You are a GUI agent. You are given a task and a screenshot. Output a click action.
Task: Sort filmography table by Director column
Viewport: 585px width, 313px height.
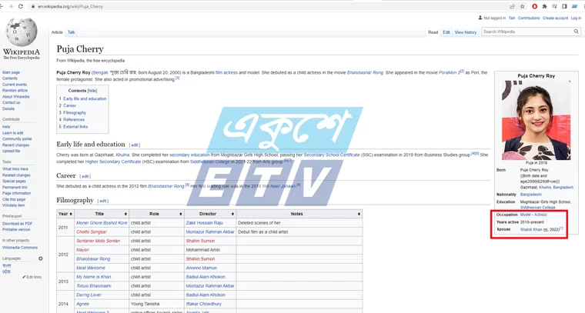click(x=210, y=214)
